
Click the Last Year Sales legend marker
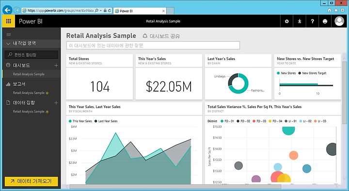coord(95,121)
